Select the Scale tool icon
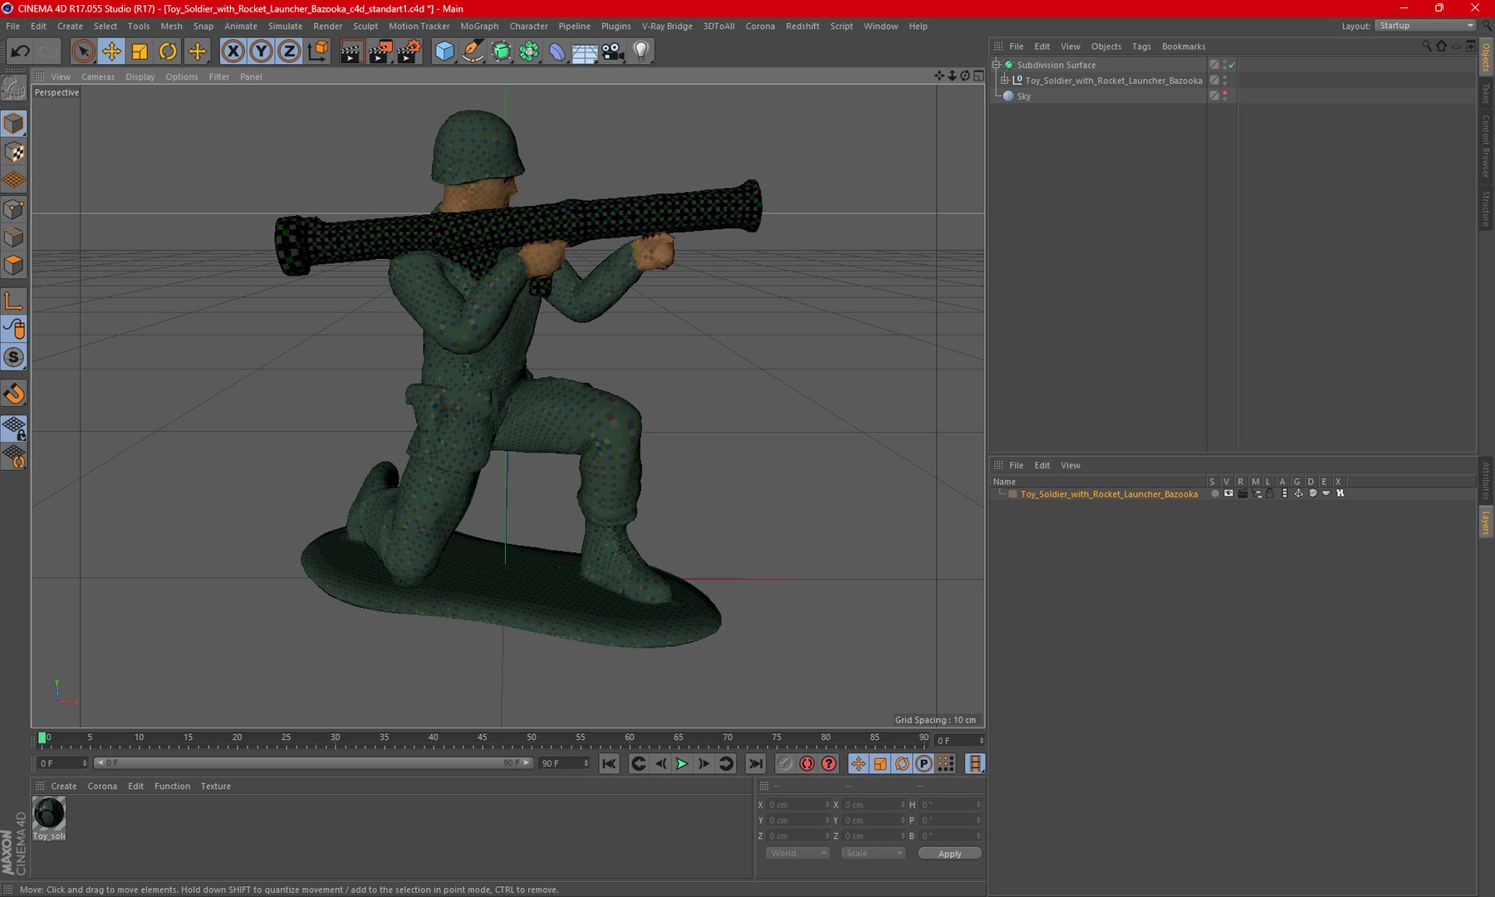Image resolution: width=1495 pixels, height=897 pixels. click(x=140, y=51)
